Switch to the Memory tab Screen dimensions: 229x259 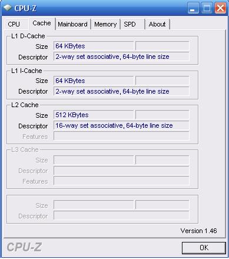(x=105, y=24)
